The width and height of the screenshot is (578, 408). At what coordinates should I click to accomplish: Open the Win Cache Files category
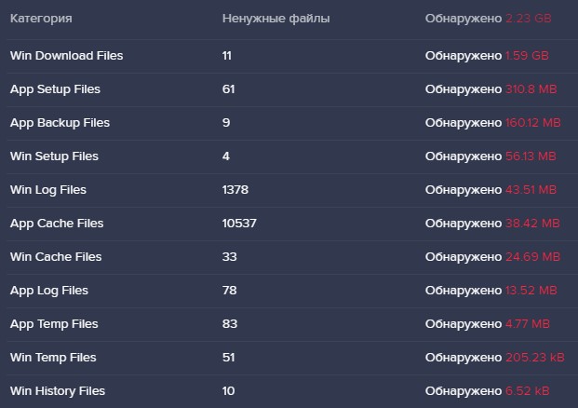(56, 257)
